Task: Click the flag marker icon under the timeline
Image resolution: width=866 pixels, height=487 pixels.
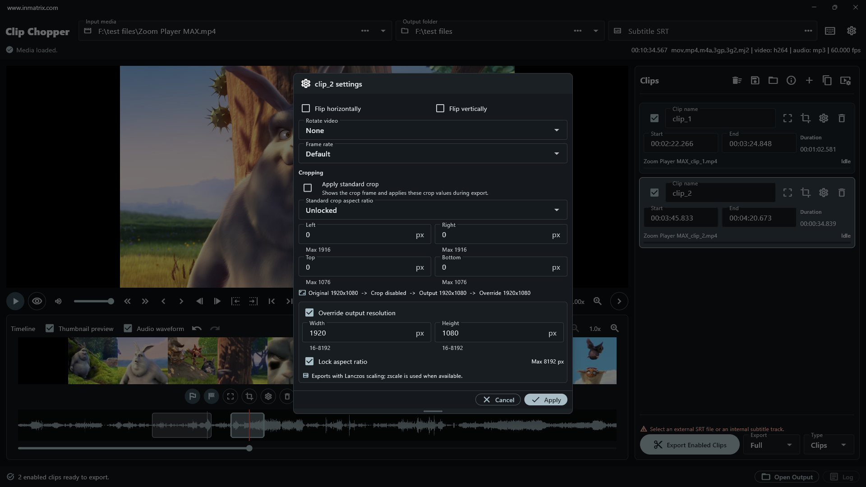Action: coord(193,396)
